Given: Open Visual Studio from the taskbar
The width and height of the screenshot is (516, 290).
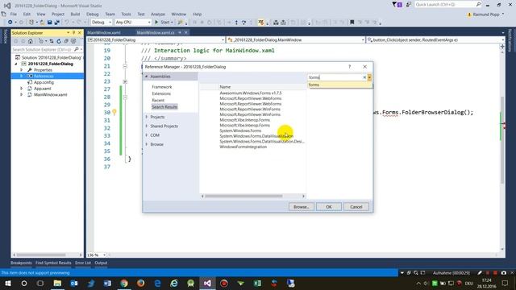Looking at the screenshot, I should tap(207, 283).
